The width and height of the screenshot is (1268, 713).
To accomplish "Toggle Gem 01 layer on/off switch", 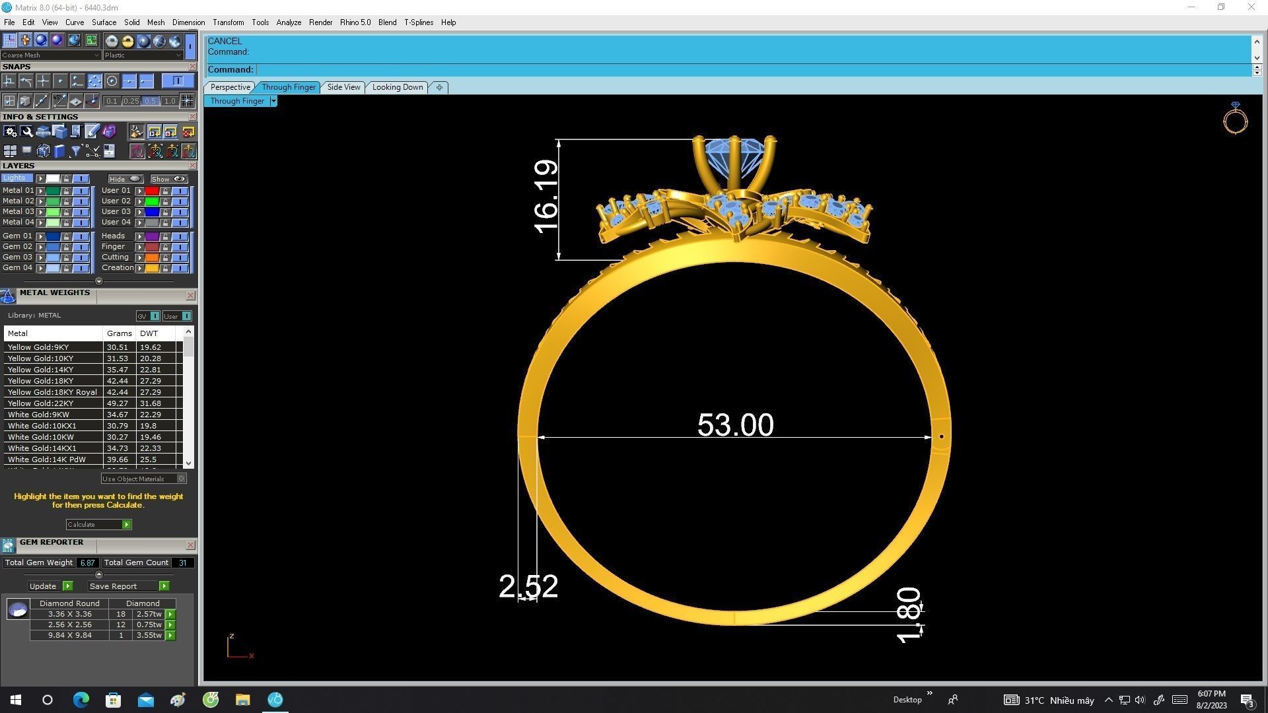I will pyautogui.click(x=81, y=236).
